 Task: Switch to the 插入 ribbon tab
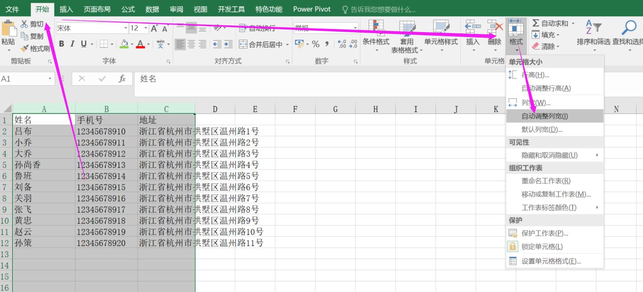tap(66, 8)
